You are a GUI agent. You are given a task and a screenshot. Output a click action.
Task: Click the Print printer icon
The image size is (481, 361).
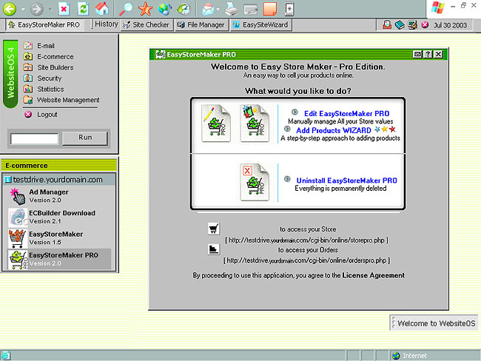pos(231,9)
